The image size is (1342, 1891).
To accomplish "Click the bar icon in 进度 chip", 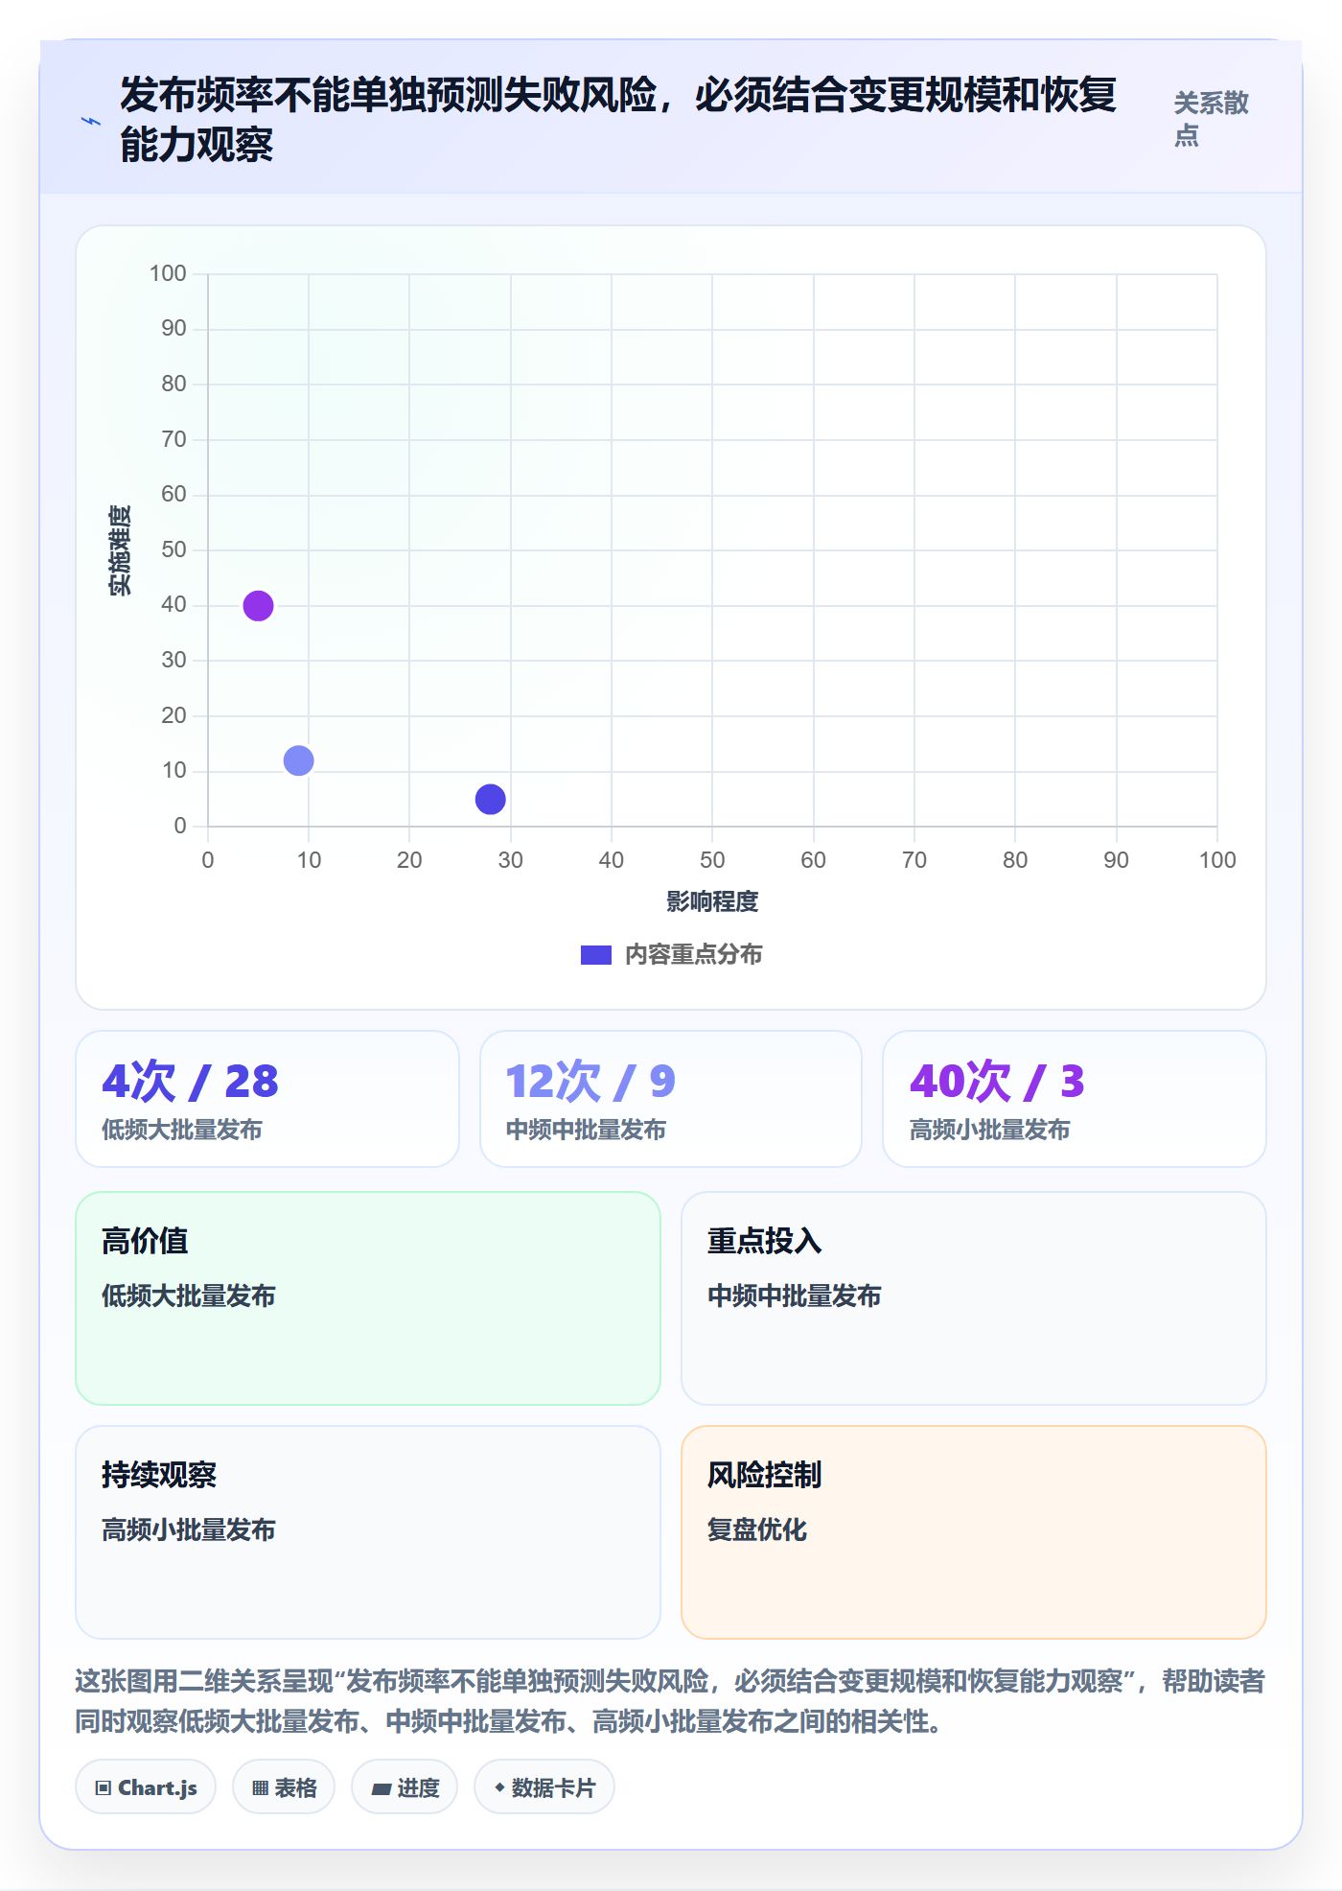I will point(381,1788).
